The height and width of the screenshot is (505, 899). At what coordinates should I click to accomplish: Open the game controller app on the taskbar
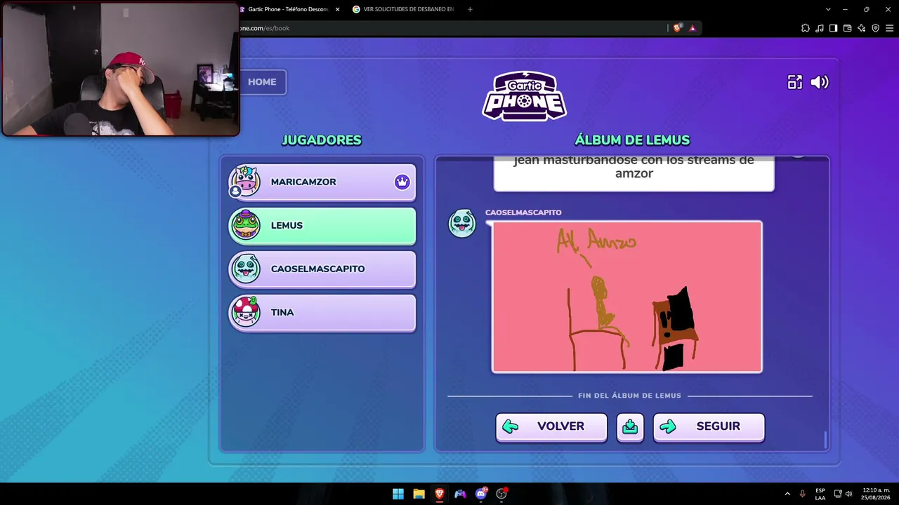(x=460, y=494)
